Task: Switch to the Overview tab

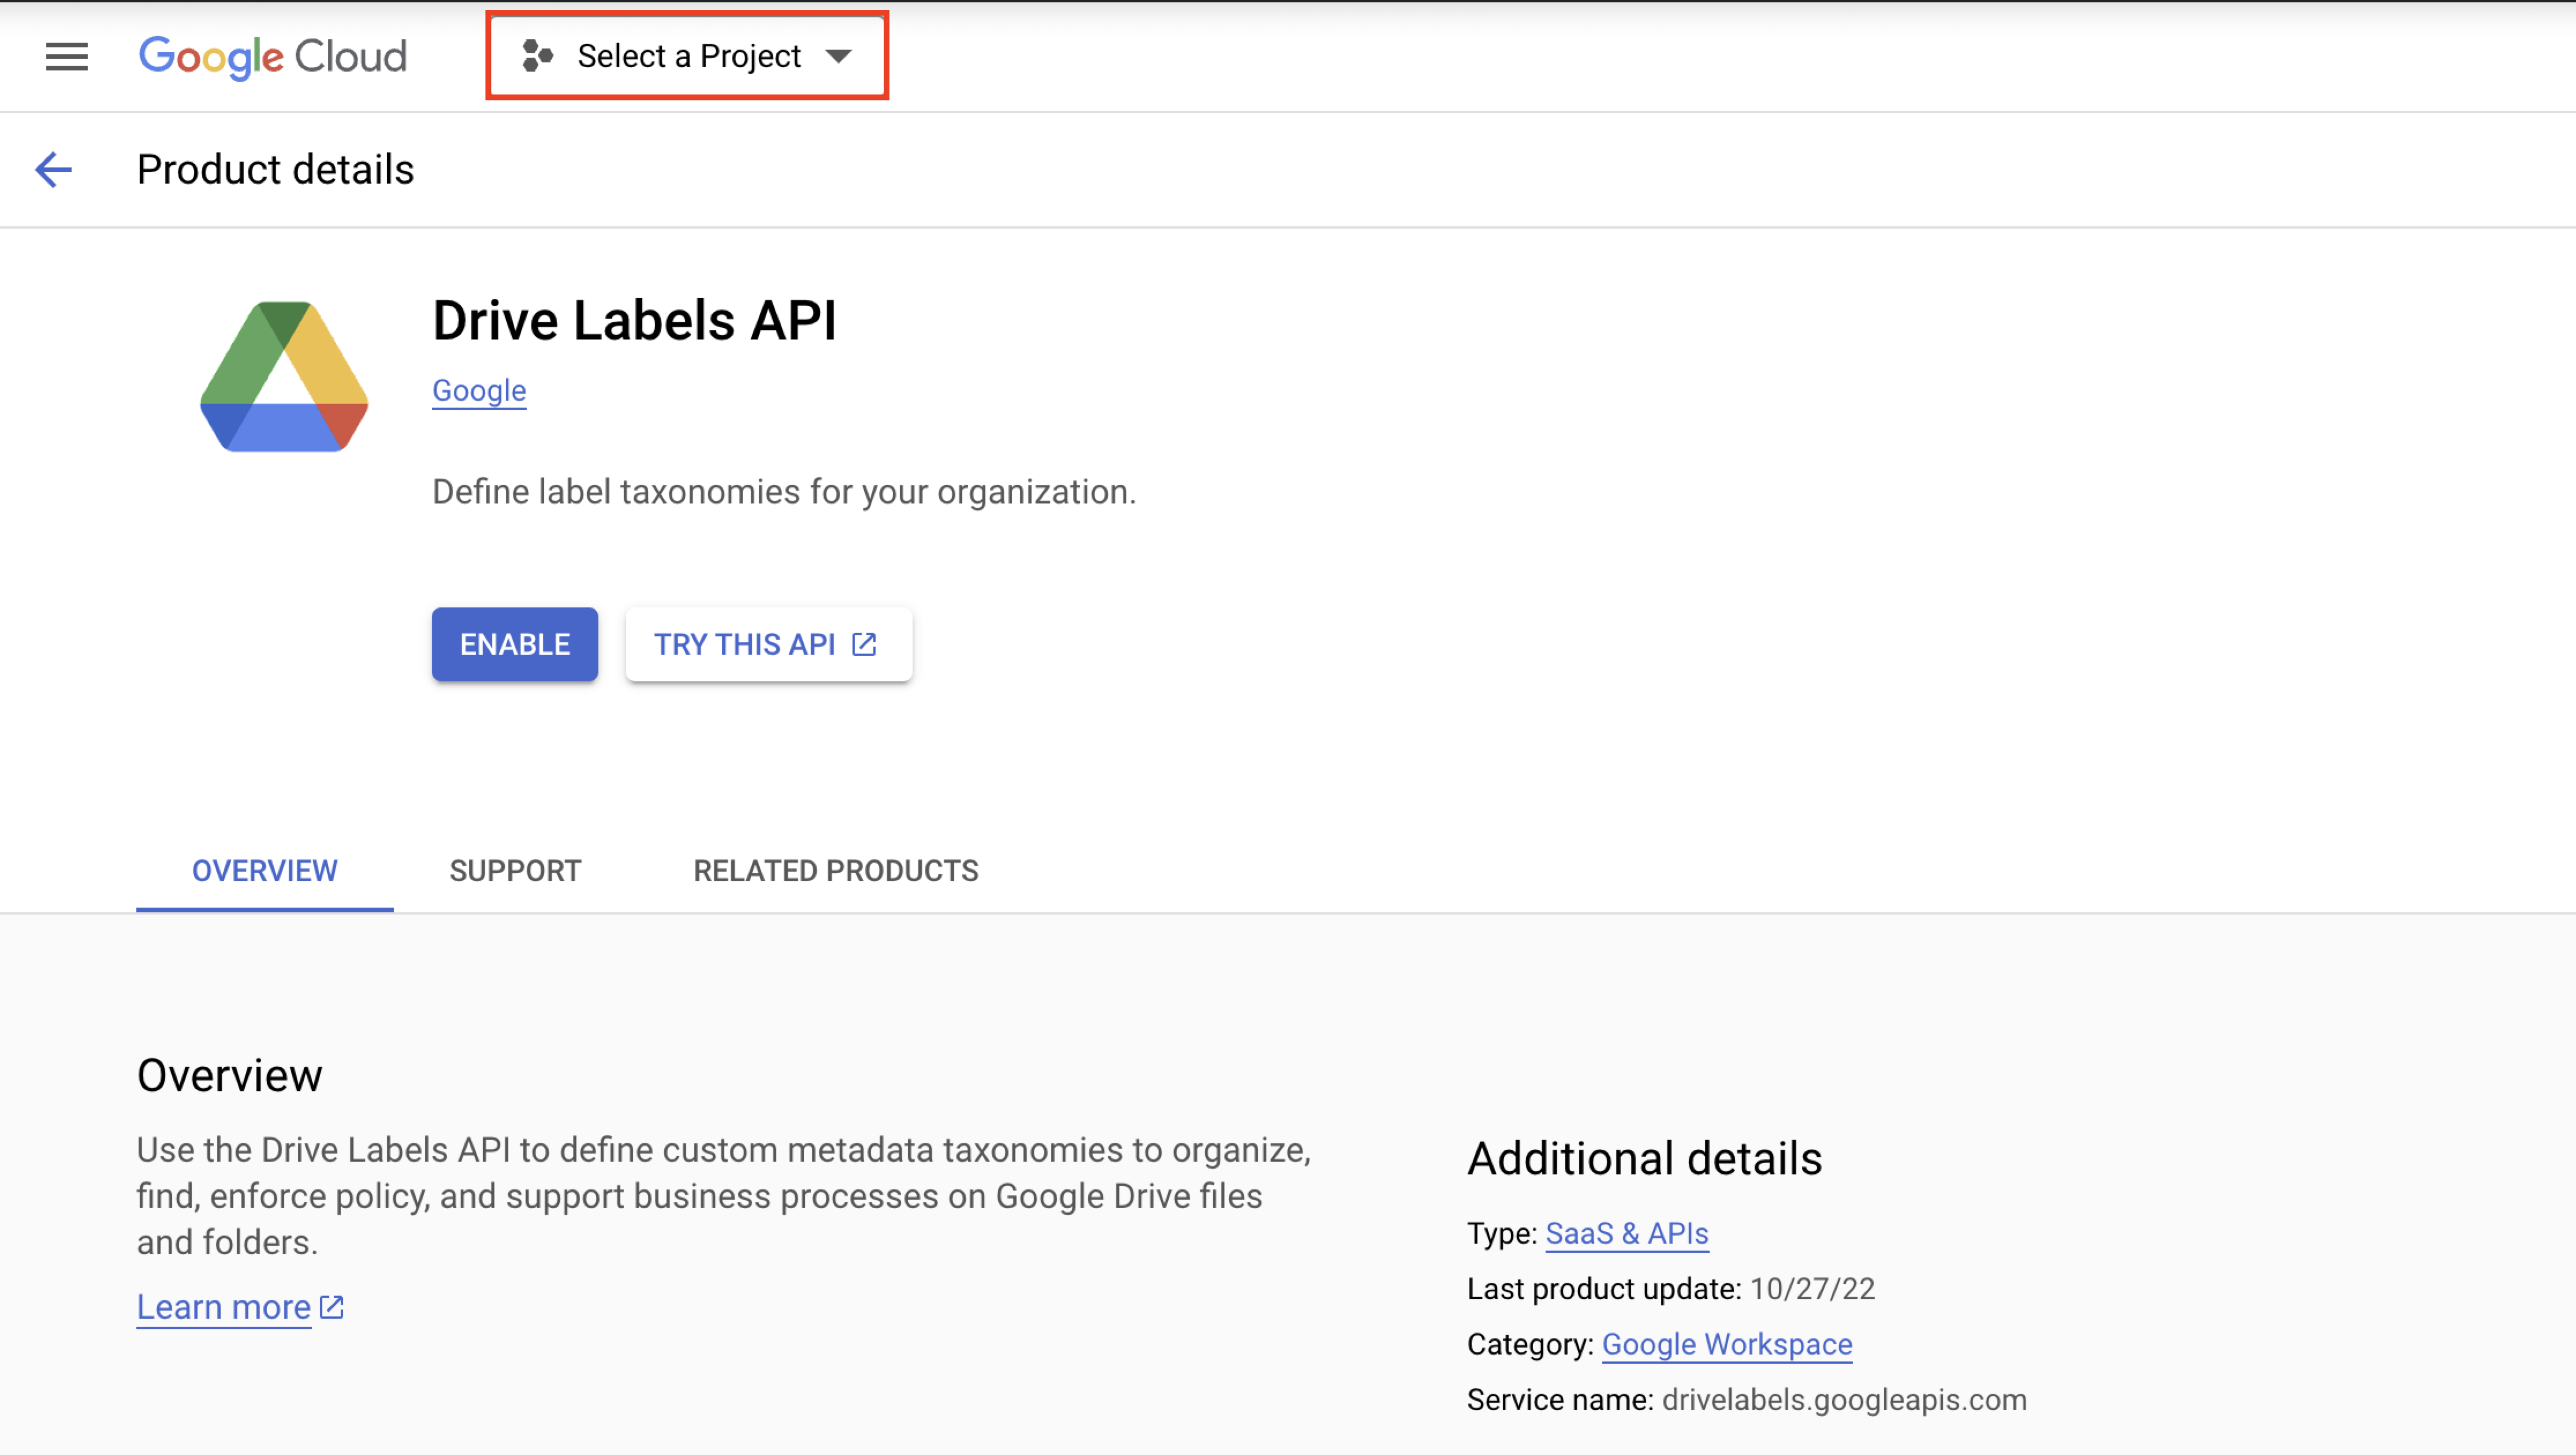Action: click(x=264, y=871)
